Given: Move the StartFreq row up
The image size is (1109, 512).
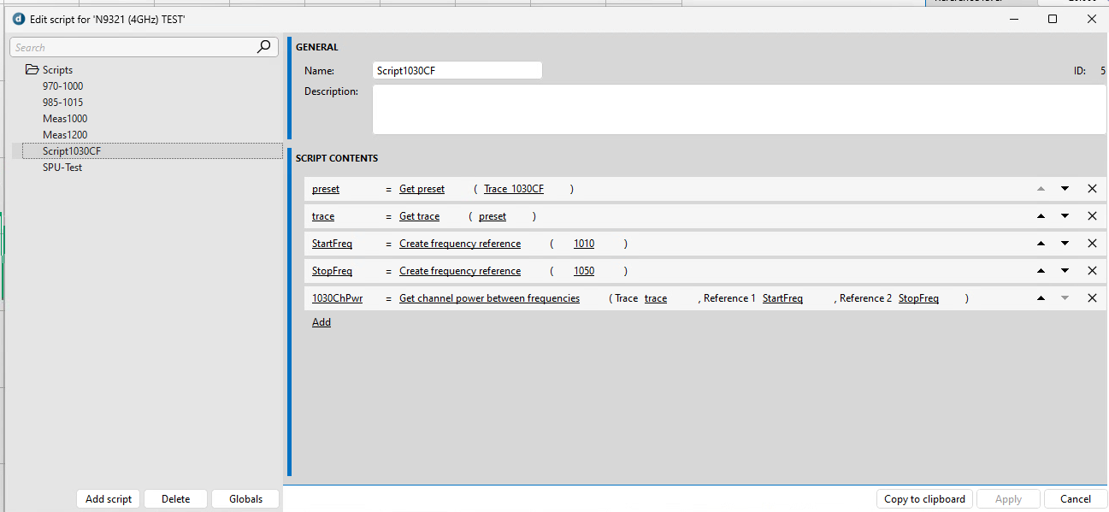Looking at the screenshot, I should click(x=1041, y=244).
